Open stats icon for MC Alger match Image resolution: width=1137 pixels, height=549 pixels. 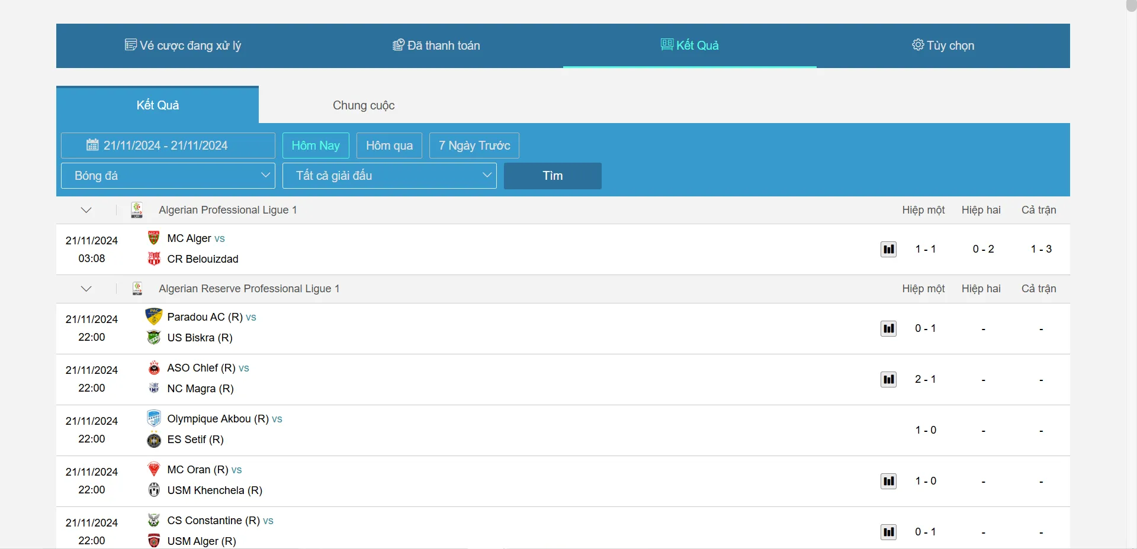click(x=888, y=249)
